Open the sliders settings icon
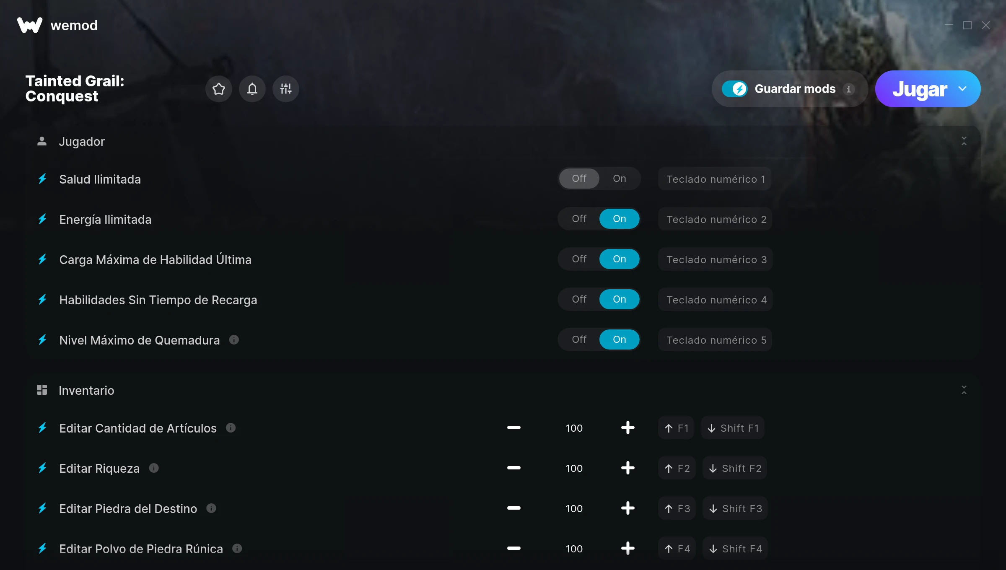This screenshot has width=1006, height=570. tap(285, 89)
